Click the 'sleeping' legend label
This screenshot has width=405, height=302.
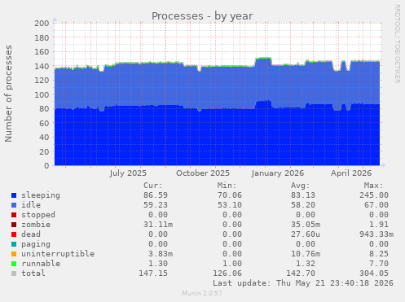click(41, 195)
